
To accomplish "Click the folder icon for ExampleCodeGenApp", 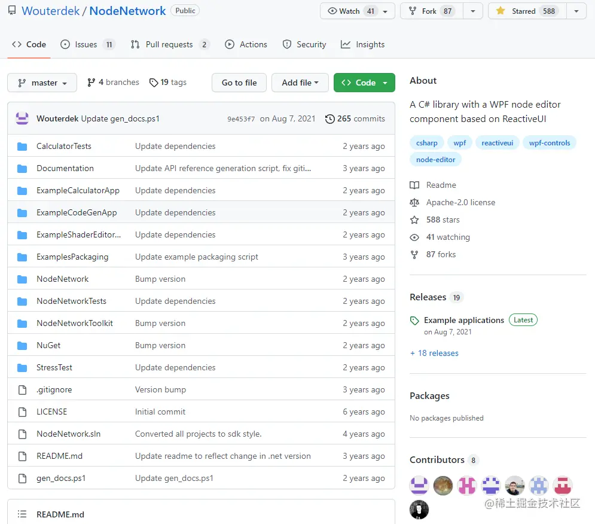I will (x=22, y=212).
